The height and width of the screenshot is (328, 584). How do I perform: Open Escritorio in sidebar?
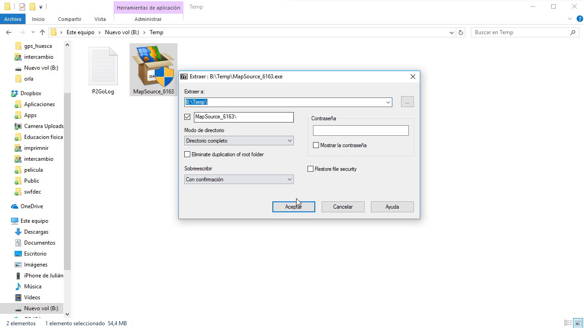tap(35, 254)
